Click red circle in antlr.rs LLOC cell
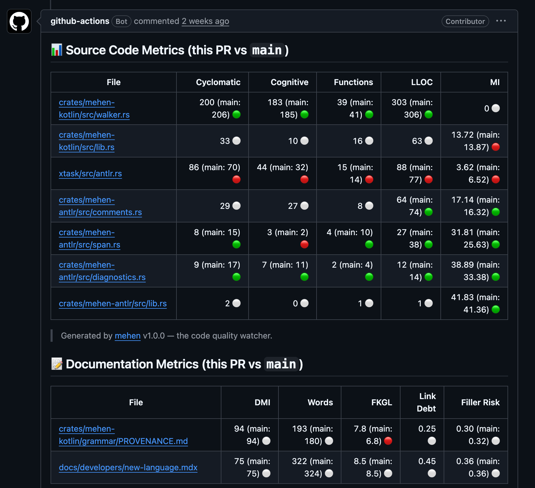The image size is (535, 488). [429, 179]
